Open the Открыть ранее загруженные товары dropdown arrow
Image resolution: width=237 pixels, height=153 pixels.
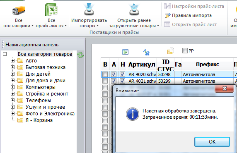coord(158,26)
